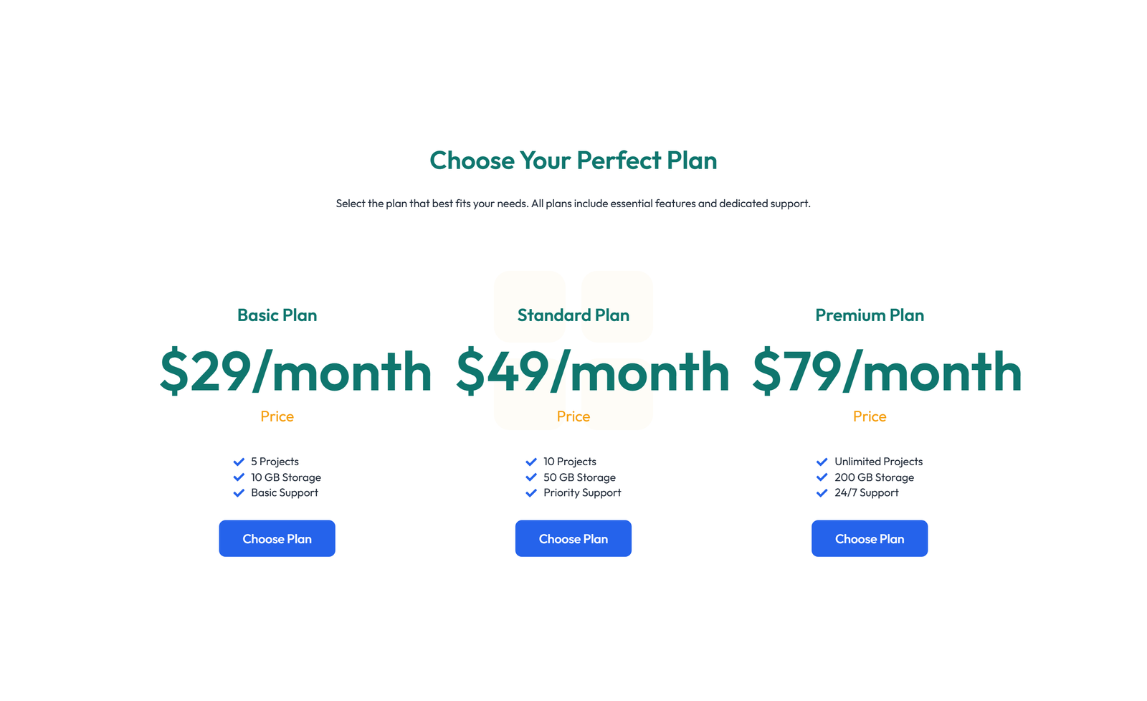Click the checkmark beside "10 GB Storage"

point(239,477)
